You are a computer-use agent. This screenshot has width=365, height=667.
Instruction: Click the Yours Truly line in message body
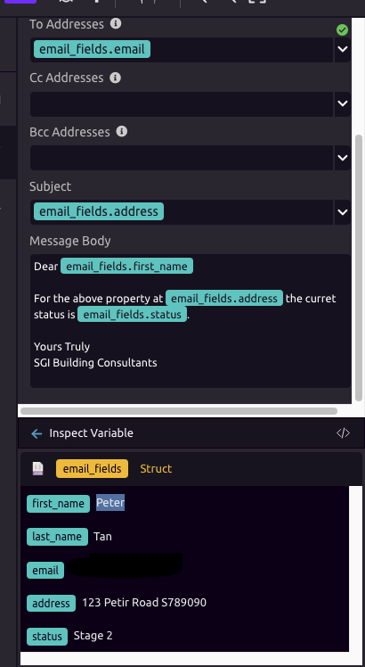62,347
